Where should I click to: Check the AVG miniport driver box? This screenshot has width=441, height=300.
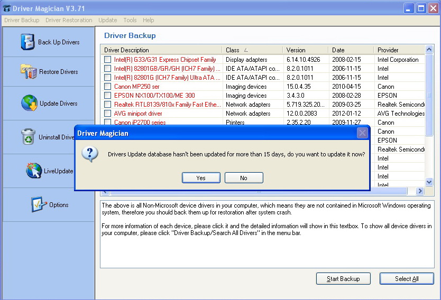107,114
